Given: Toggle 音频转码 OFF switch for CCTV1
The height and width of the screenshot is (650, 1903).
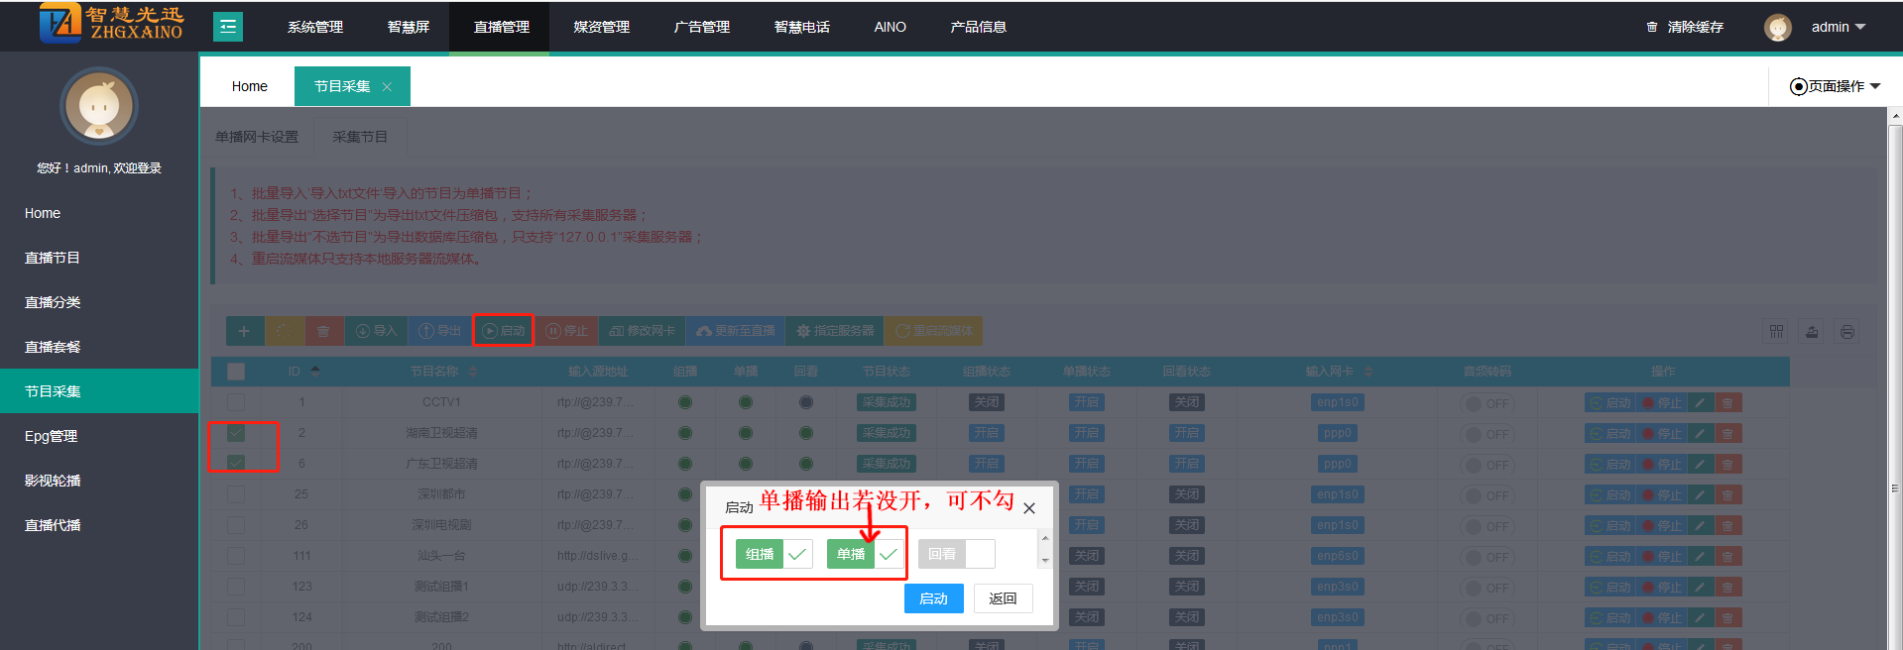Looking at the screenshot, I should pos(1487,404).
